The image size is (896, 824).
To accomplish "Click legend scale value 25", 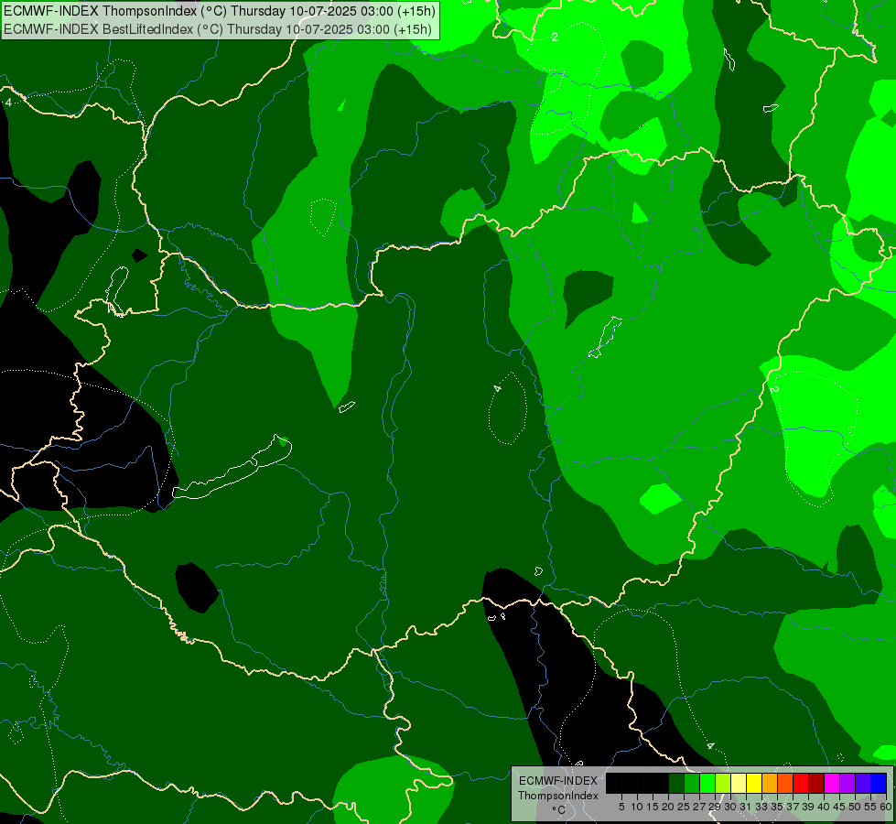I will point(684,807).
